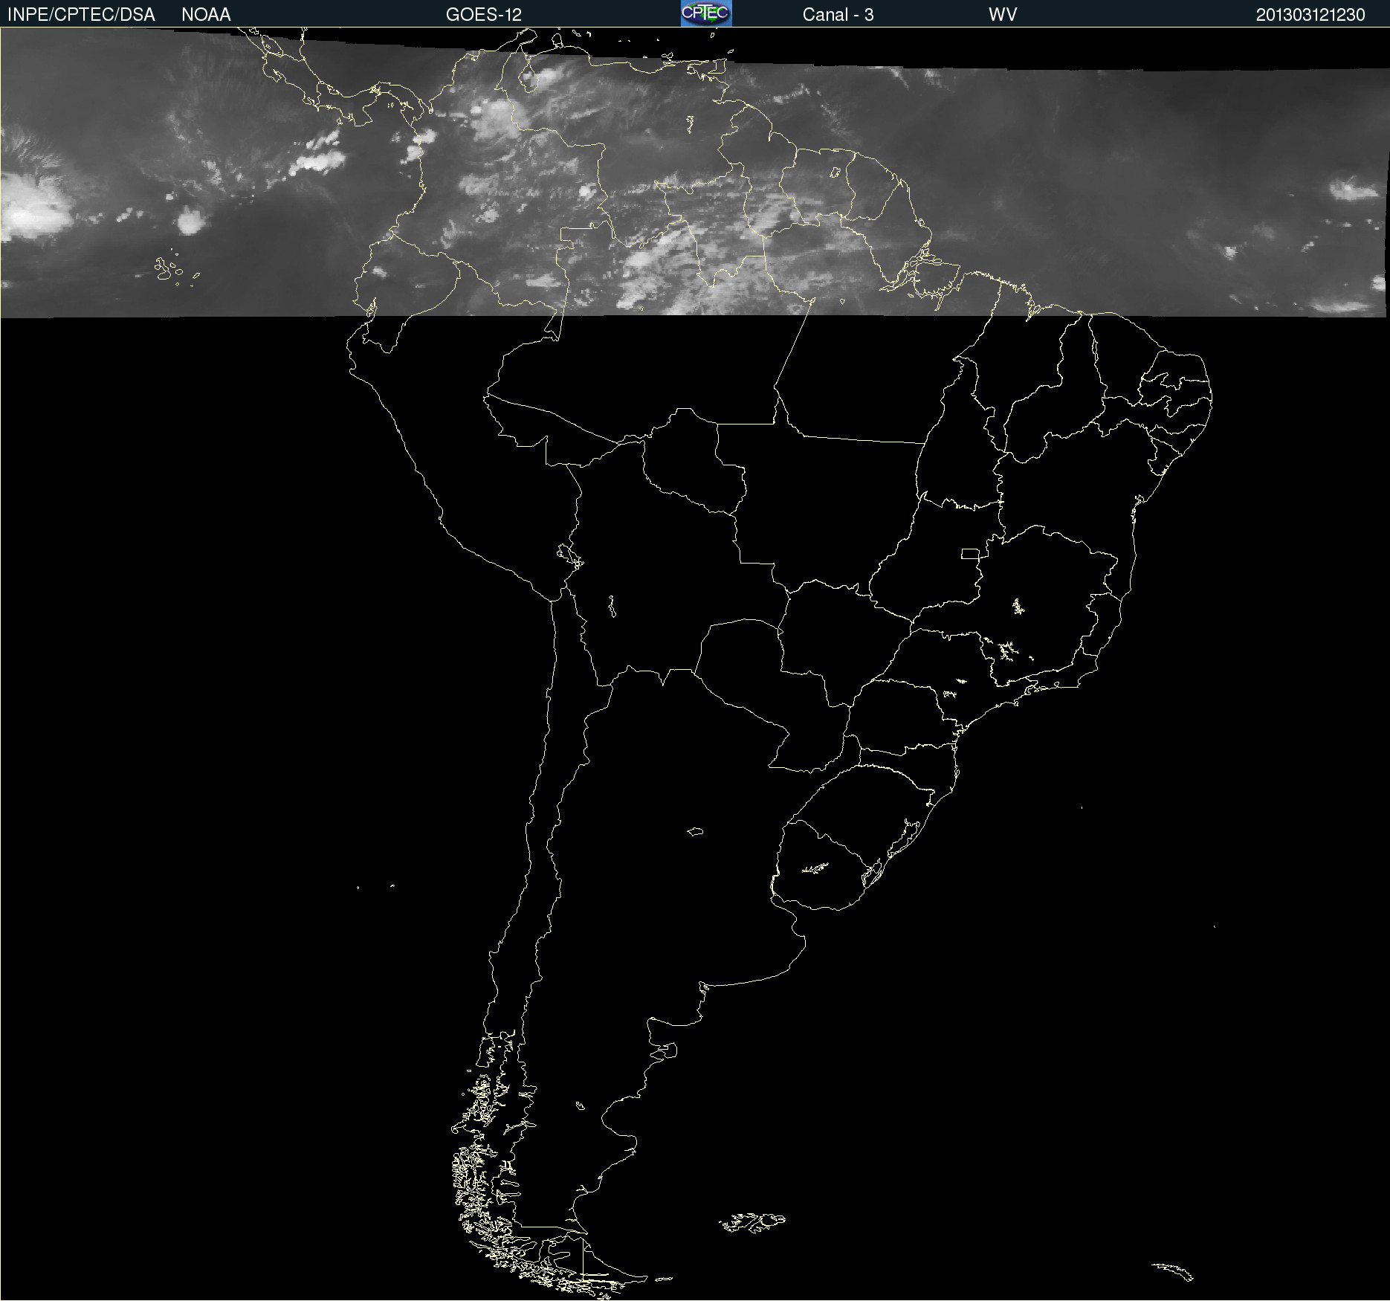Click the WV label in the header
Viewport: 1390px width, 1301px height.
(1003, 15)
